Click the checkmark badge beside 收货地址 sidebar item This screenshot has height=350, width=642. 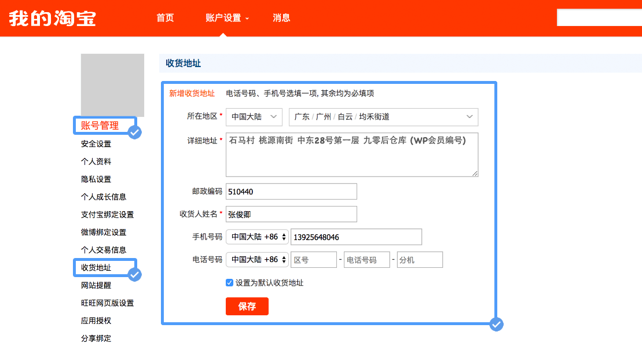click(x=135, y=274)
